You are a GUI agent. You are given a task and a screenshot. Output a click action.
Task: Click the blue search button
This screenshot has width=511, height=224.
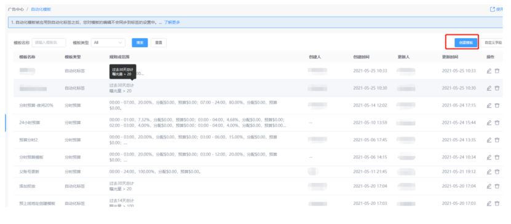(140, 42)
